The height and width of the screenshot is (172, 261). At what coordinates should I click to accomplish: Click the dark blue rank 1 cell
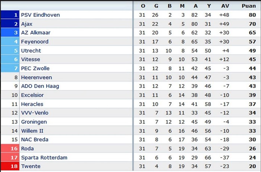click(x=10, y=15)
